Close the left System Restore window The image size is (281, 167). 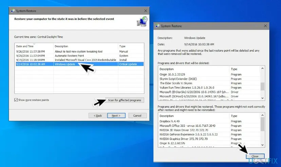tap(146, 11)
